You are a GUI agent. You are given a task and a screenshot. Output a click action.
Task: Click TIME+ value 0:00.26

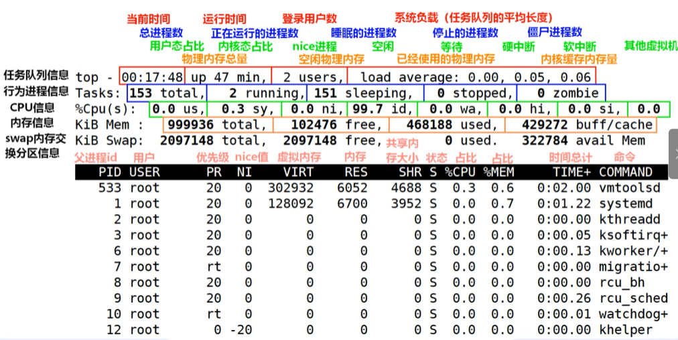coord(564,298)
